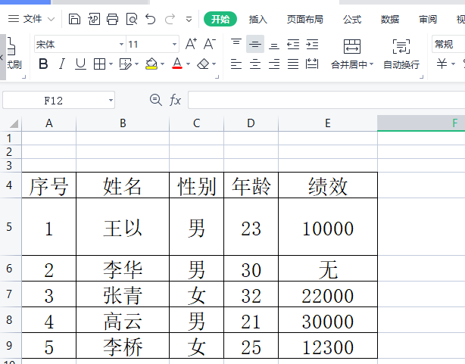Open the 页面布局 tab
The height and width of the screenshot is (364, 465).
305,19
